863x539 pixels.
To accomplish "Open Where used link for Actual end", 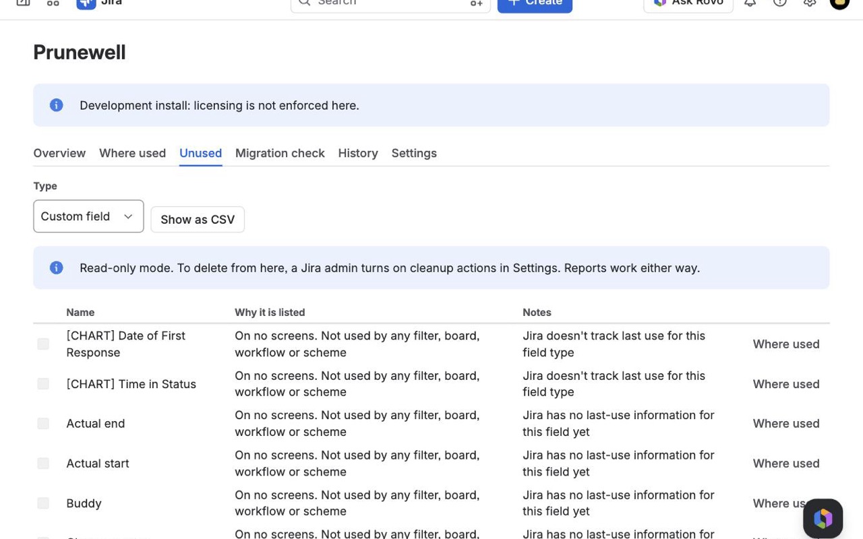I will [x=786, y=424].
